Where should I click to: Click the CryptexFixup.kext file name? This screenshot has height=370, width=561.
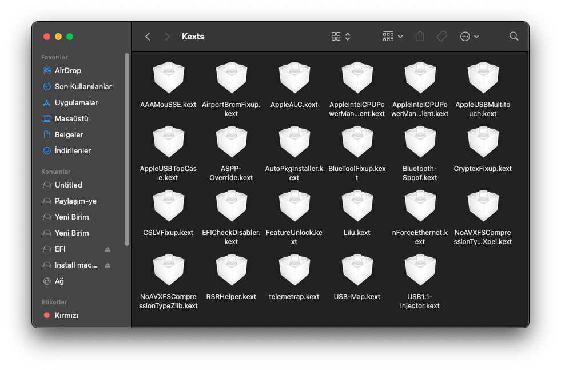pos(483,169)
